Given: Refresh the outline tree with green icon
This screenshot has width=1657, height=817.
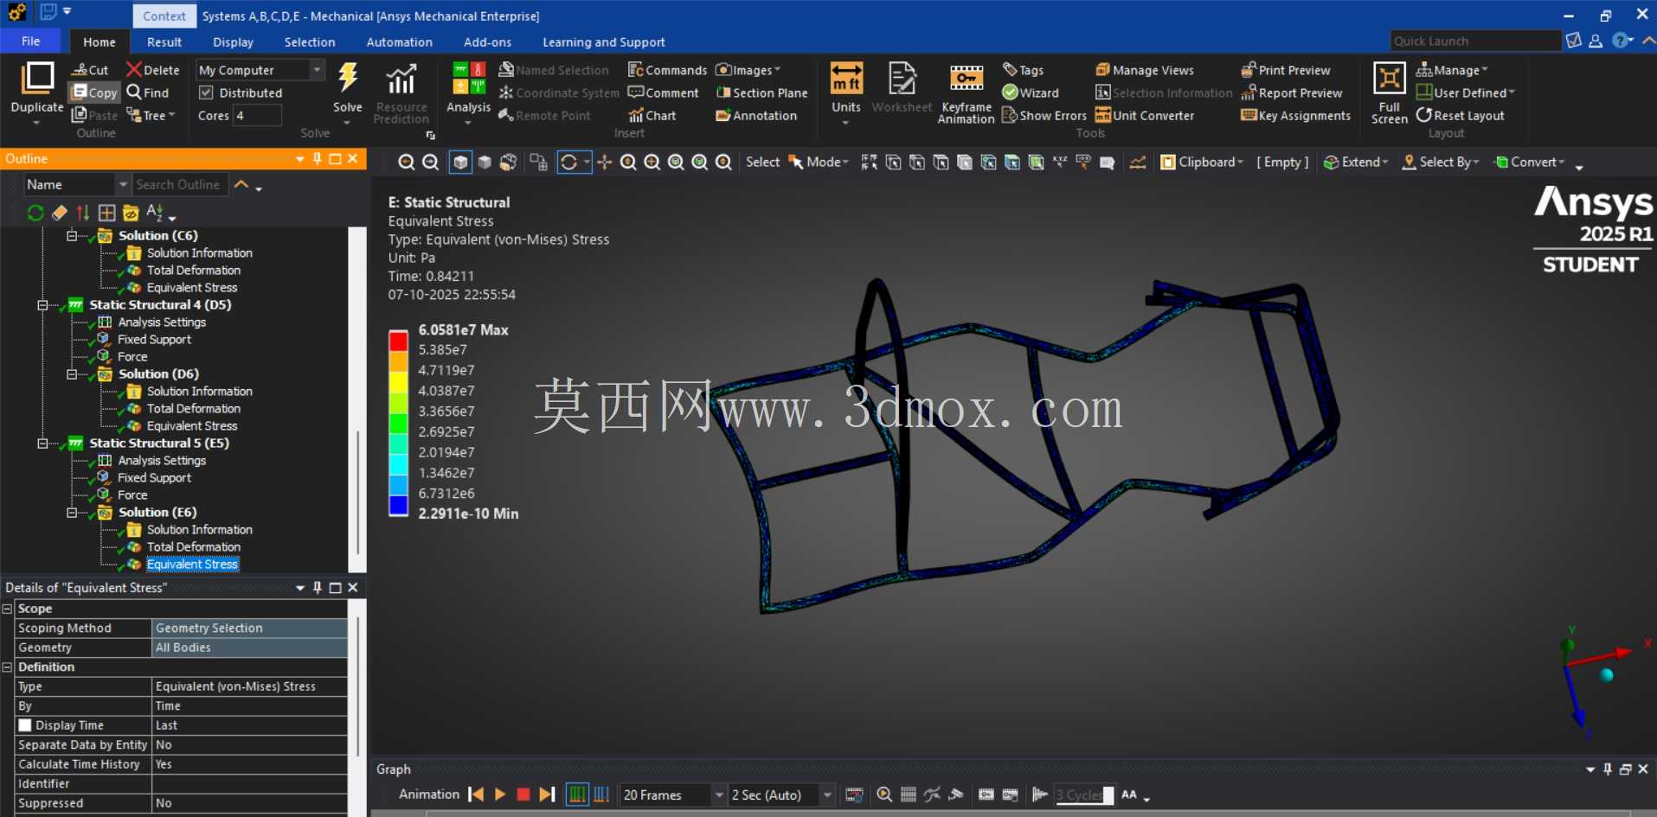Looking at the screenshot, I should point(35,212).
